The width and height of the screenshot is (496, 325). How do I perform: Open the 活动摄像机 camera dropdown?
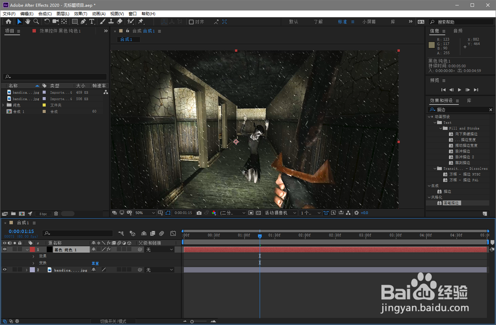(280, 213)
